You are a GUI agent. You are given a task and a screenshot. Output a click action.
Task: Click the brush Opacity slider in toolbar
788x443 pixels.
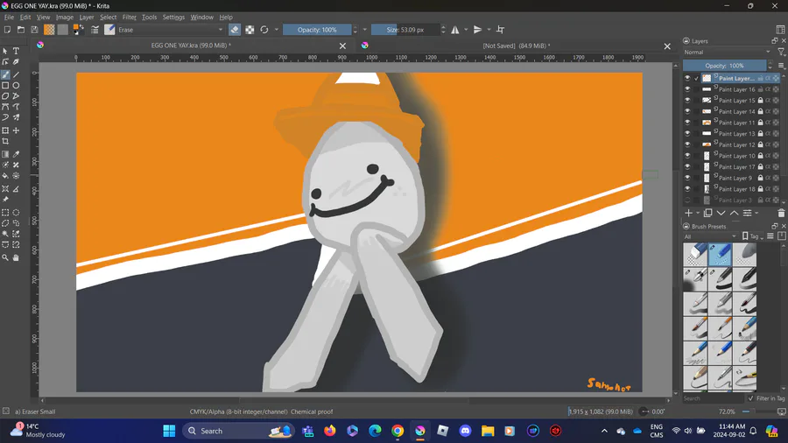[317, 30]
